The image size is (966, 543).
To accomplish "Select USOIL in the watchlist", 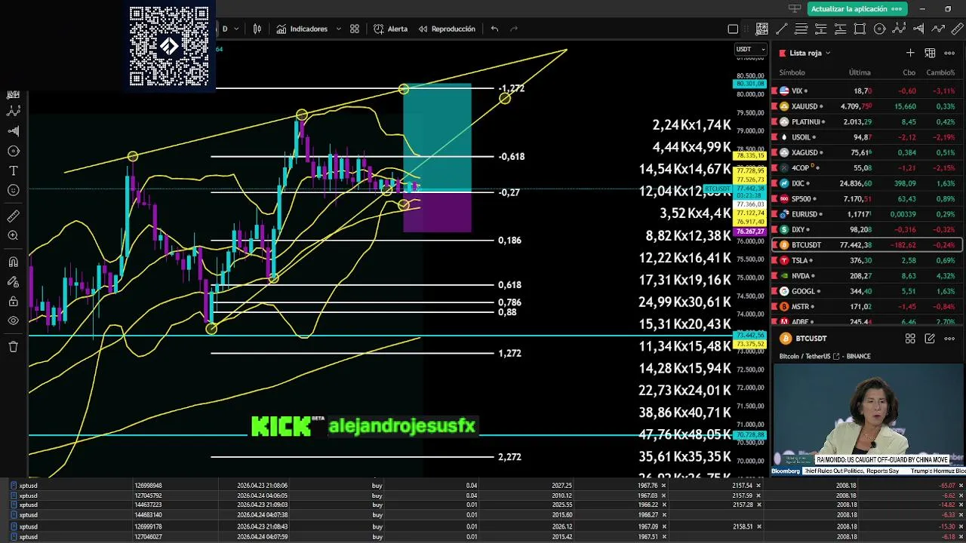I will click(866, 137).
